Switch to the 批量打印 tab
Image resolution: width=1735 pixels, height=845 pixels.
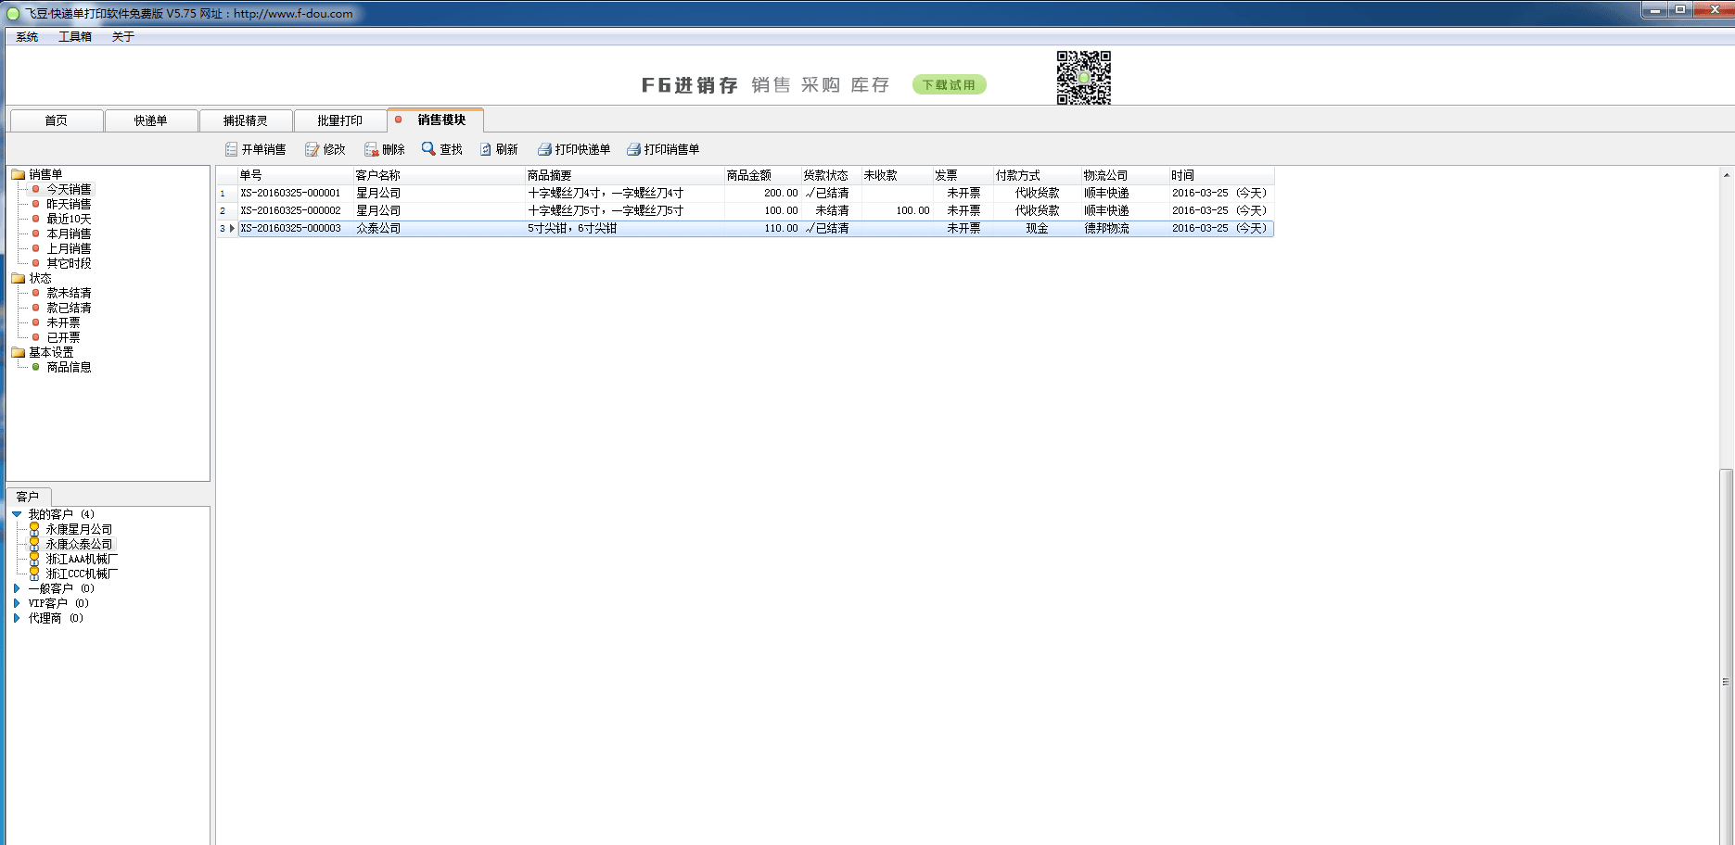[339, 120]
